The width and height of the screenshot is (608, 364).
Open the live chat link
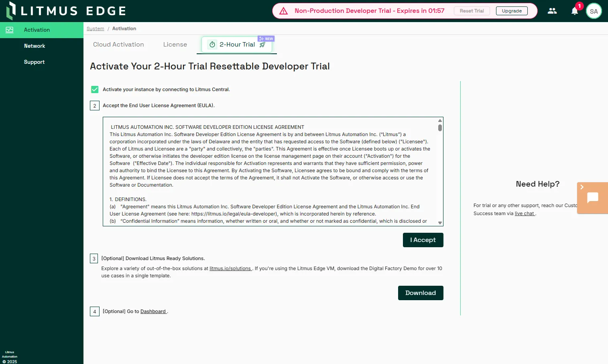point(525,214)
